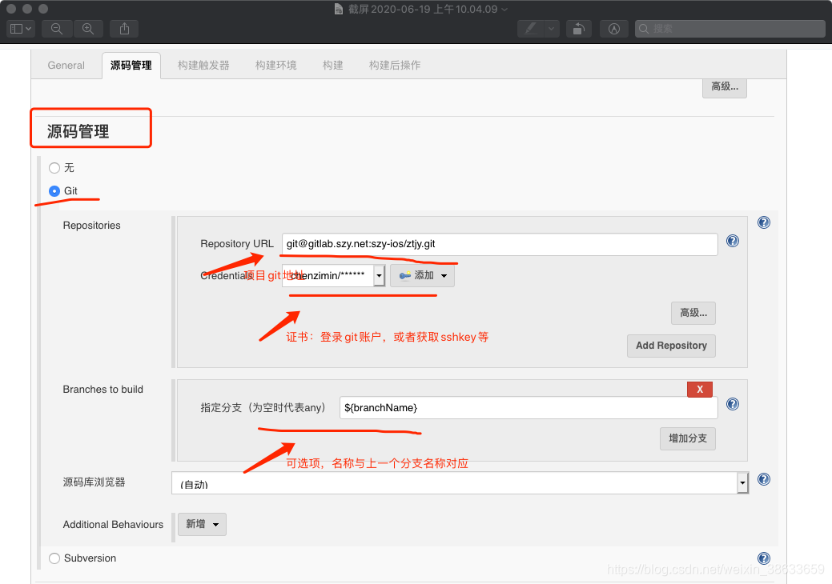
Task: Select the 无 radio option
Action: (x=54, y=168)
